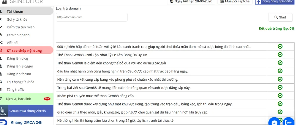297x125 pixels.
Task: Click check icon for 'Khám phá chuyên mục' row
Action: tap(280, 95)
